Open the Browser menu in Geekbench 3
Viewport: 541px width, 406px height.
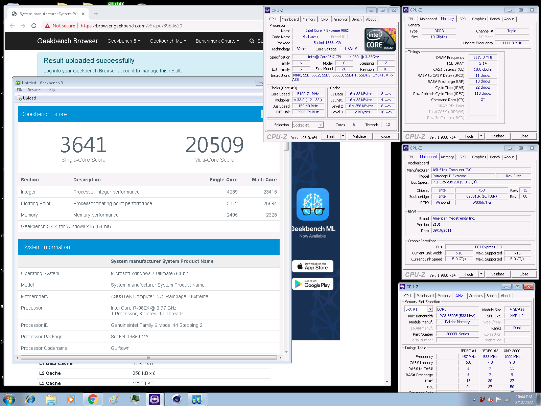pyautogui.click(x=35, y=90)
